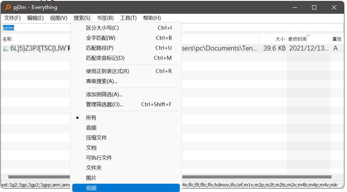Open the 工具 tools menu
This screenshot has width=347, height=192.
coord(128,18)
